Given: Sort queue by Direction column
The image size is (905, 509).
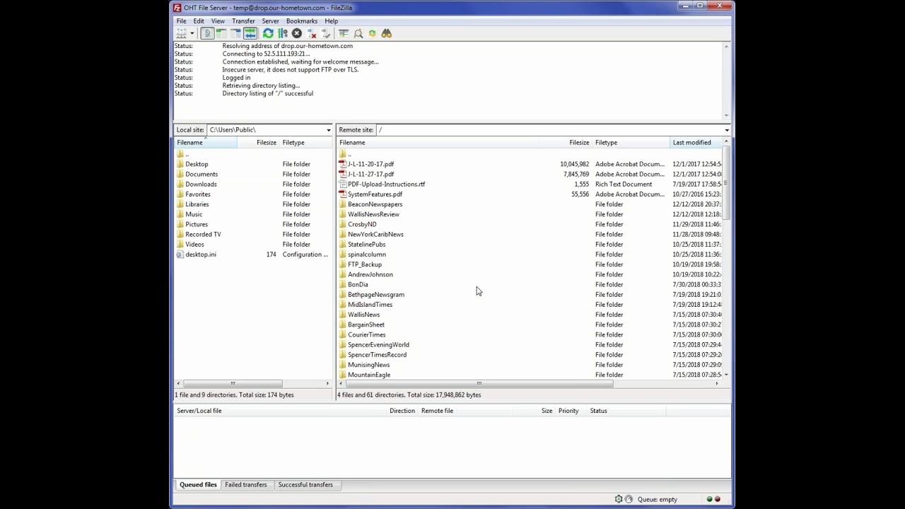Looking at the screenshot, I should (x=402, y=411).
